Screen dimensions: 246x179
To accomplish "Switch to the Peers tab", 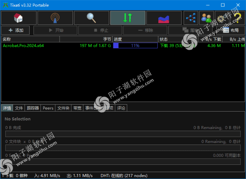I will pos(48,108).
